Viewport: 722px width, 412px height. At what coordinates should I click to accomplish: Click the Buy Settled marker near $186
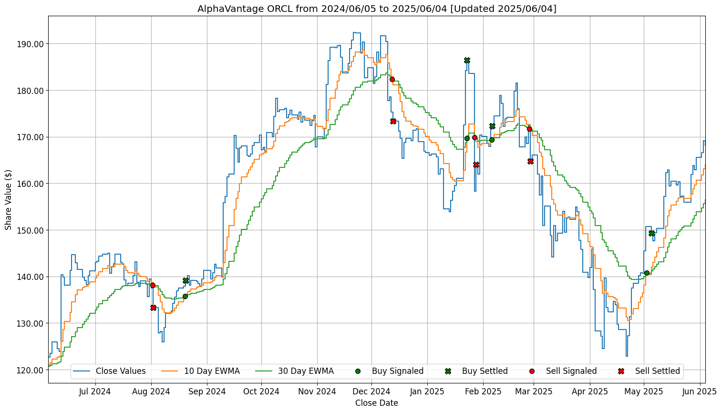(x=467, y=60)
